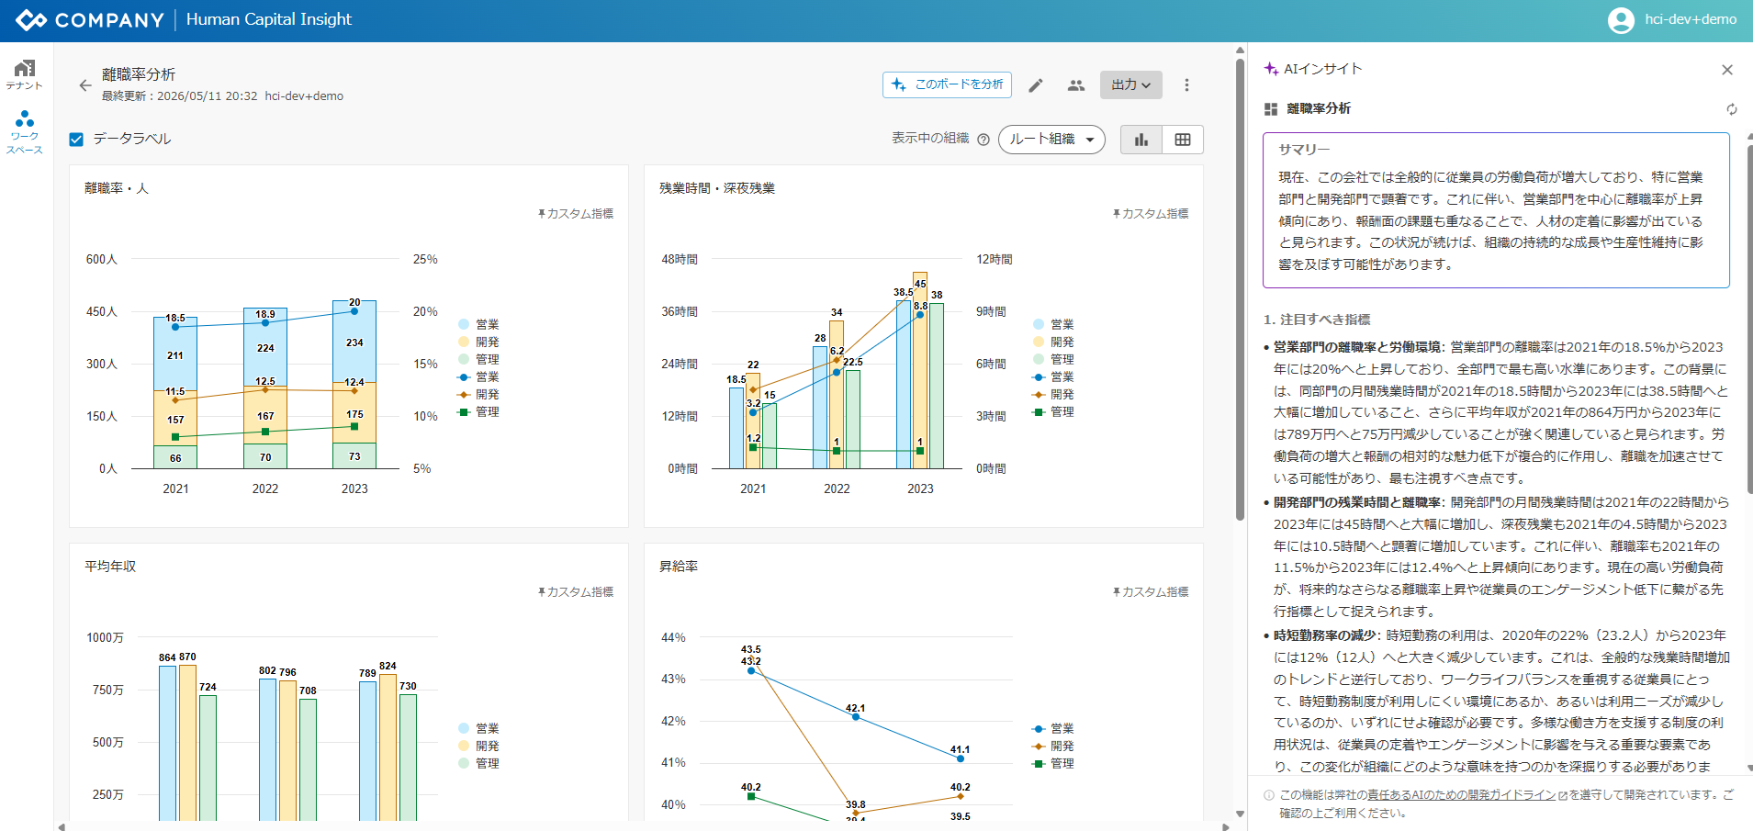Open the user account avatar icon

coord(1621,20)
